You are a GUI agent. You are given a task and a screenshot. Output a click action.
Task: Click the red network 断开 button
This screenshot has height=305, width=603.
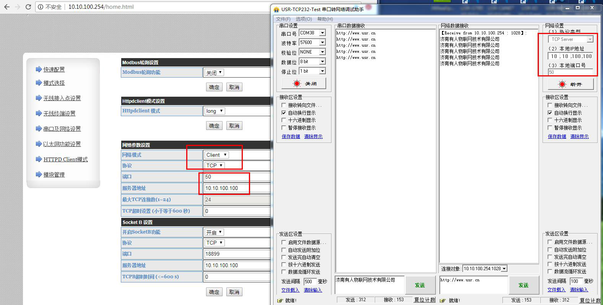point(570,84)
